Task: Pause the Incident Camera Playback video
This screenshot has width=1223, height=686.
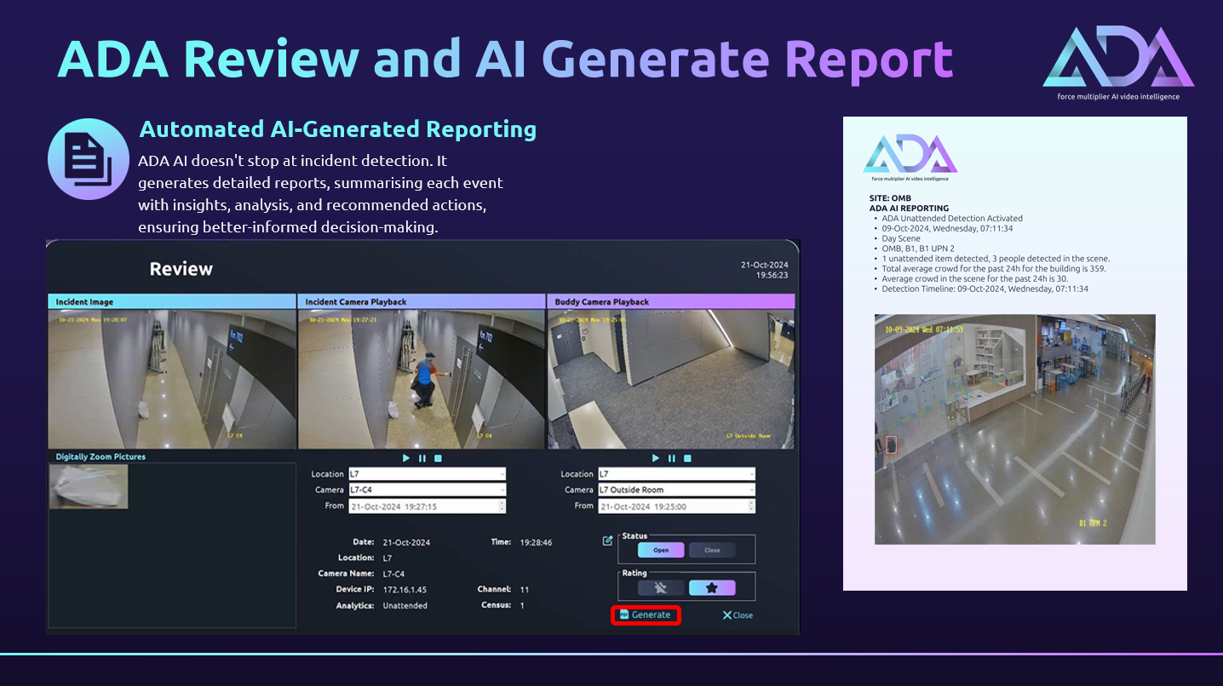Action: [x=422, y=458]
